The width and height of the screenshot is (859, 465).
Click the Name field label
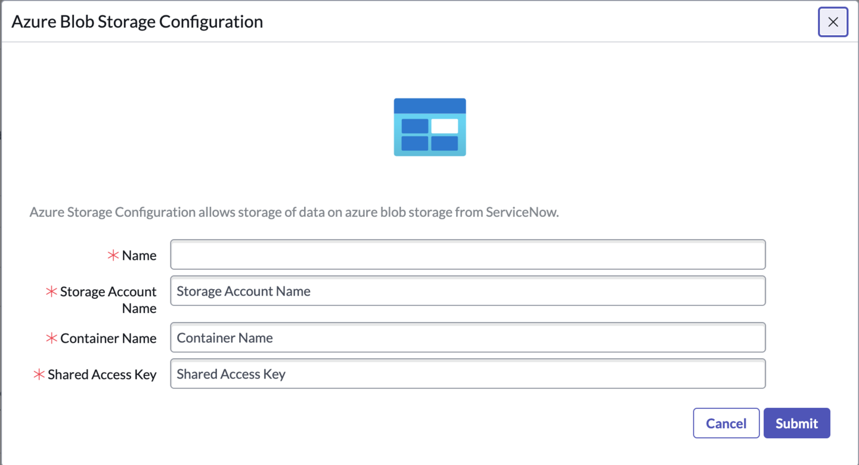click(139, 255)
